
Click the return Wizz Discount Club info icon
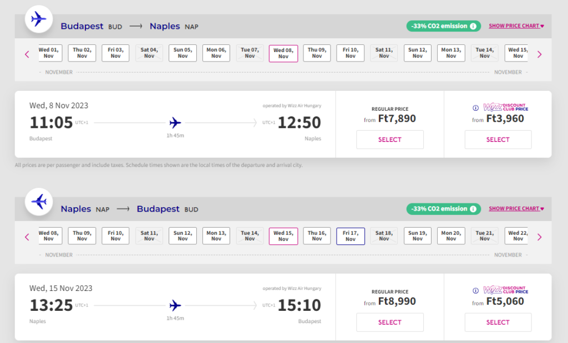[475, 290]
